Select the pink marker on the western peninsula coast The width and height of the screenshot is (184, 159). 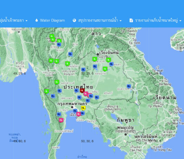coord(61,120)
